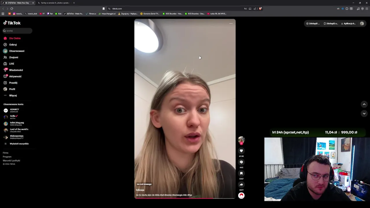Open the browser hamburger menu

pos(367,9)
